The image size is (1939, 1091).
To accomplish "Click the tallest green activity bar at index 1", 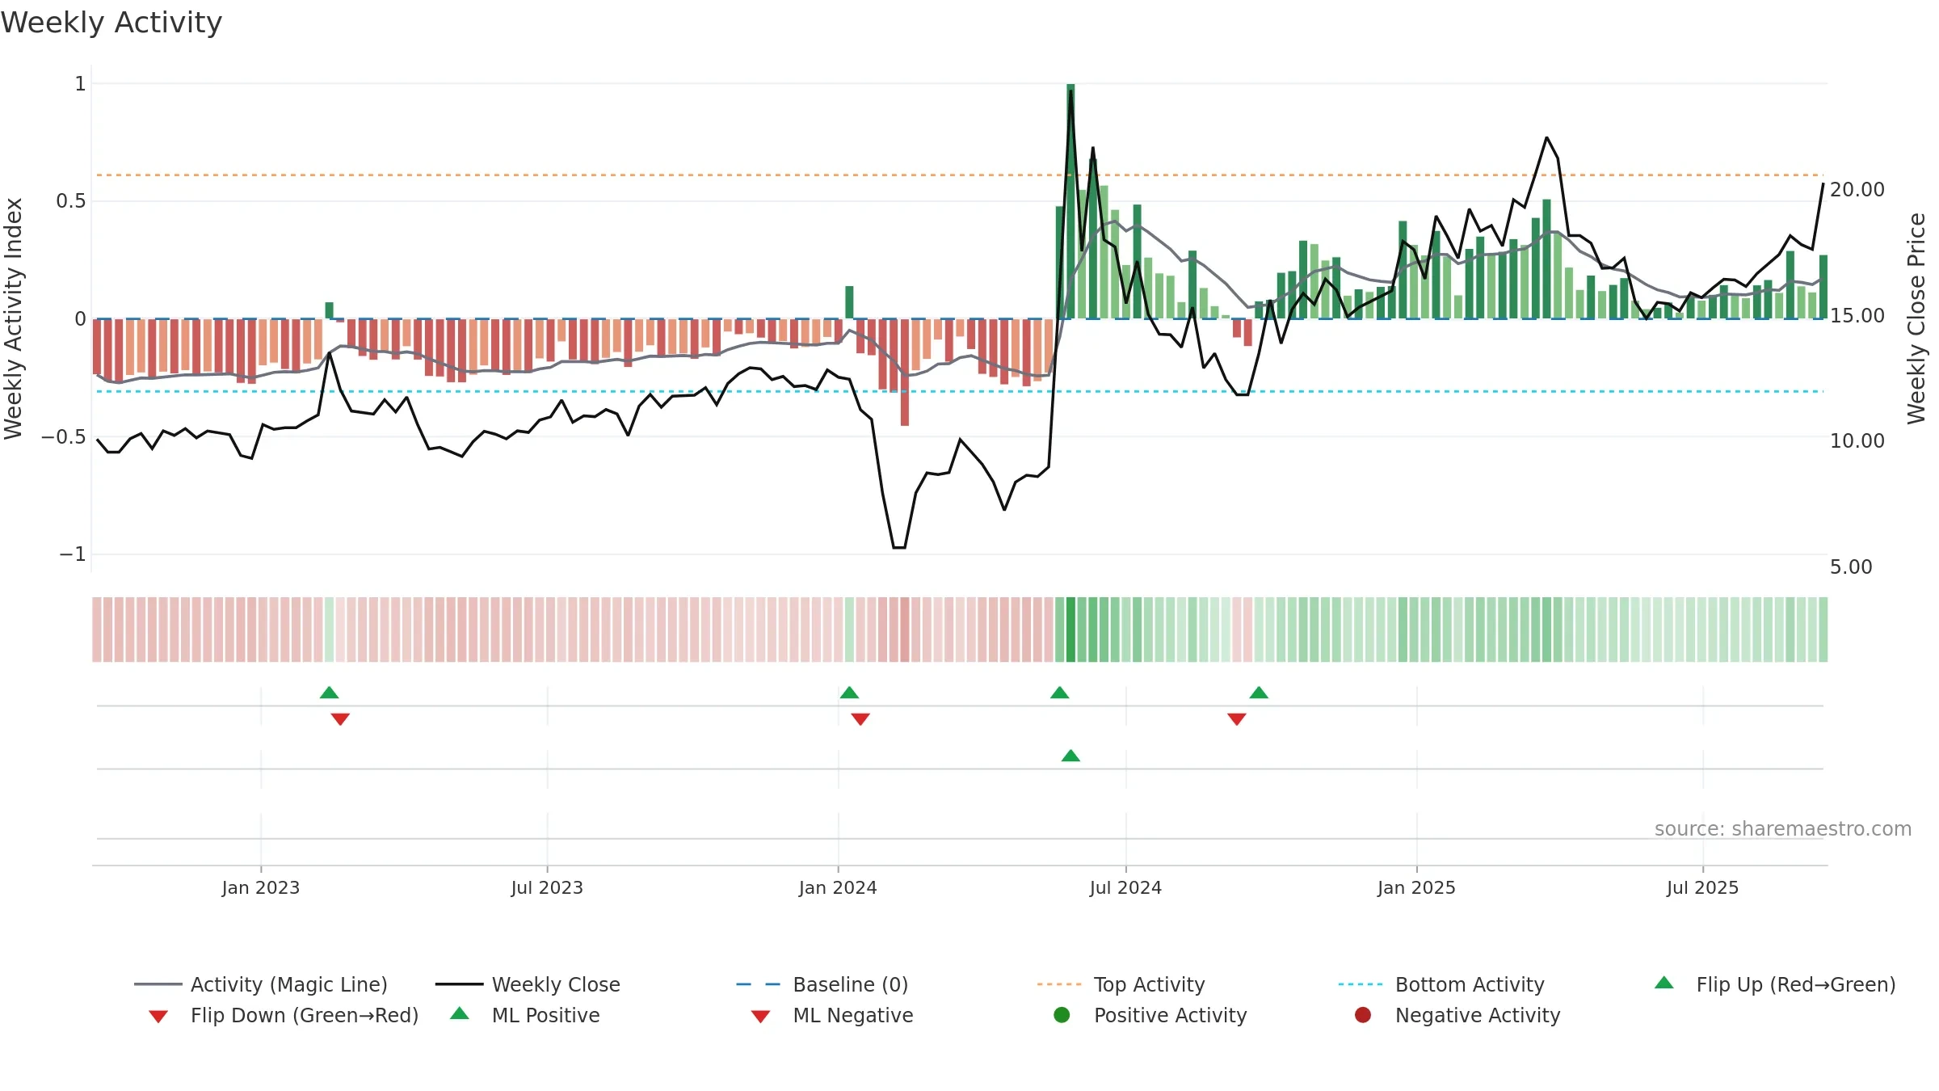I will (1070, 201).
